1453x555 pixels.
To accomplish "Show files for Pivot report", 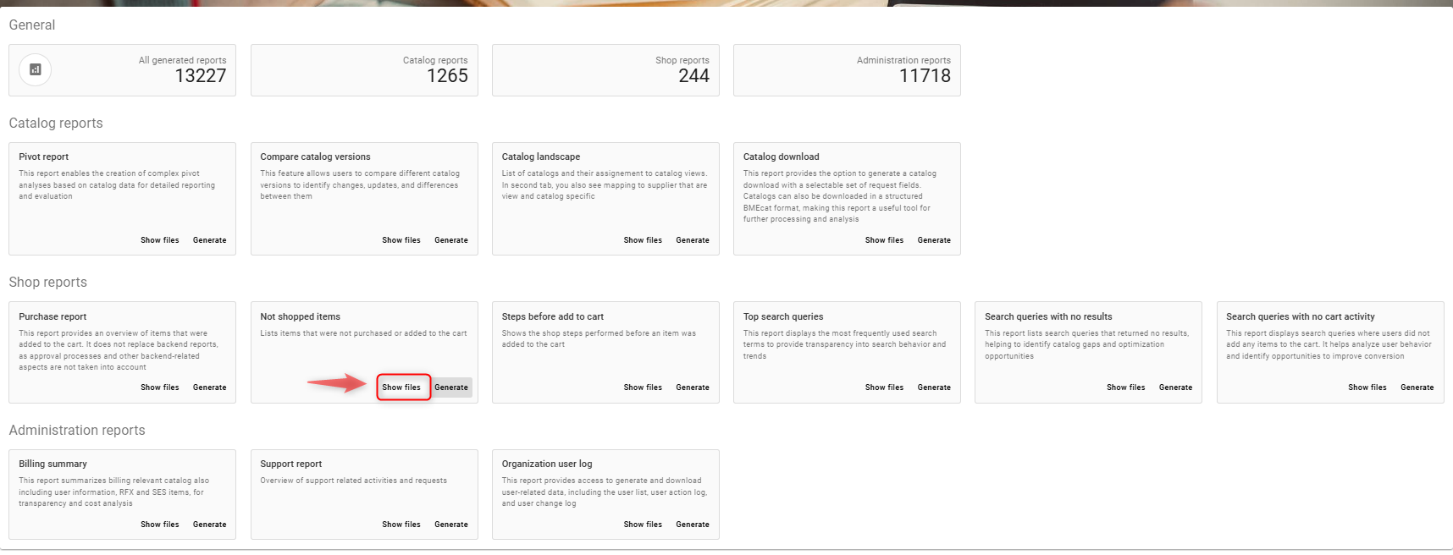I will click(160, 240).
